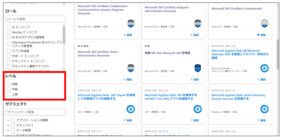The height and width of the screenshot is (137, 282).
Task: Add Active Directory Domain Services skill to collection
Action: pos(261,120)
